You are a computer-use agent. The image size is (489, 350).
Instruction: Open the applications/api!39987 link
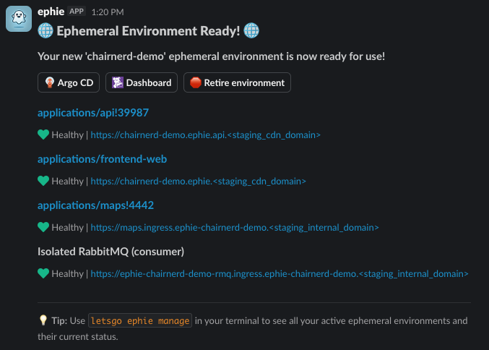(x=93, y=113)
